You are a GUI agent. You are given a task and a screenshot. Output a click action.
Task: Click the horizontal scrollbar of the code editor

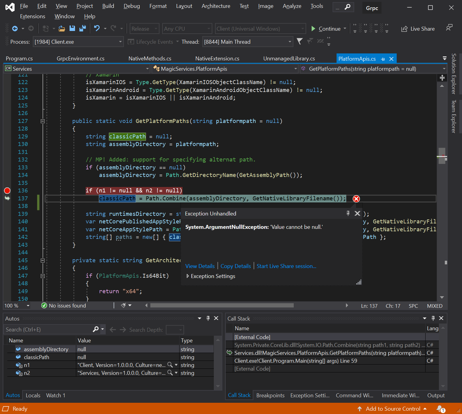tap(222, 305)
